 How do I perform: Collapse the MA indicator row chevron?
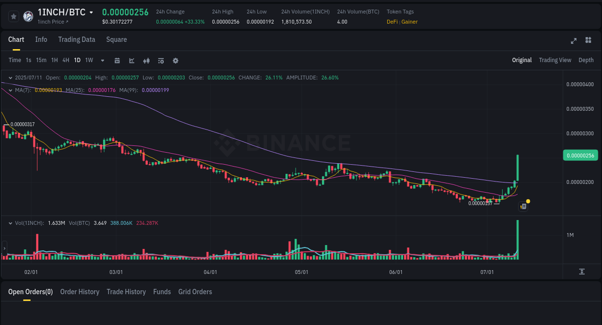pyautogui.click(x=11, y=90)
